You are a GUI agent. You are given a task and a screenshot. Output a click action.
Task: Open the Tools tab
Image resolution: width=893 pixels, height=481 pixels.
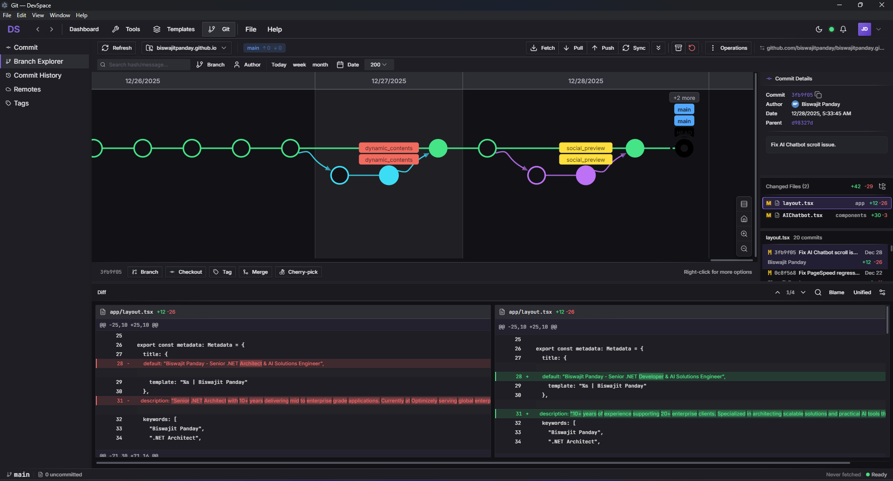[x=126, y=29]
